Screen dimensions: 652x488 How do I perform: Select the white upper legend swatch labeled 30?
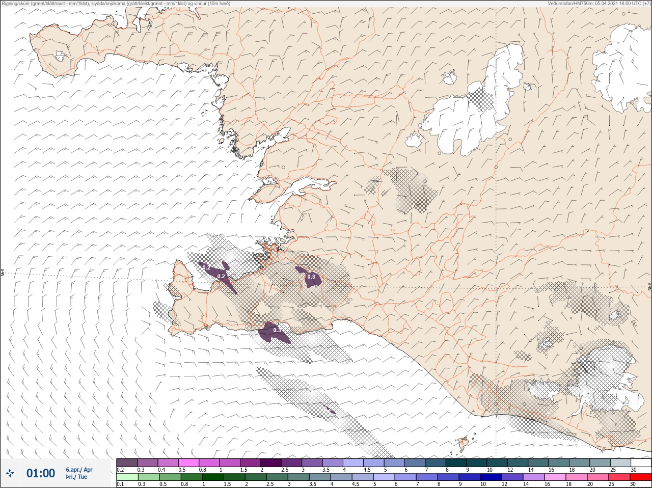pyautogui.click(x=641, y=463)
